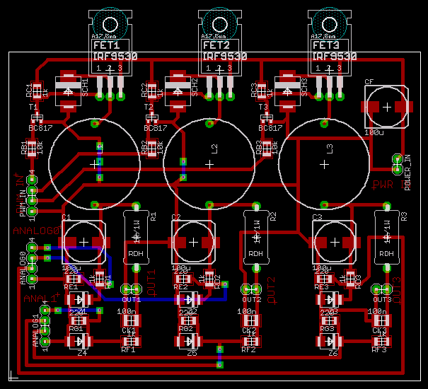Select the IRF9530 text under FET1
Viewport: 428px width, 389px height.
coord(115,57)
